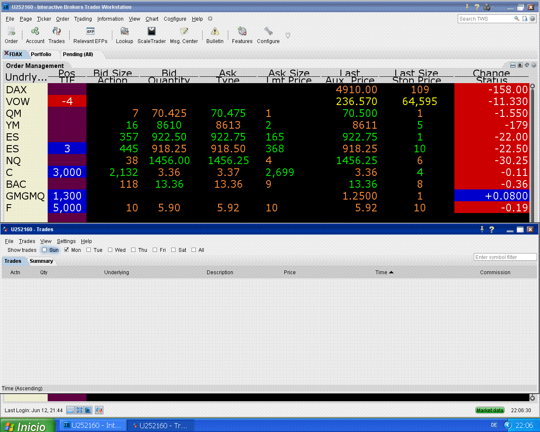The height and width of the screenshot is (432, 540).
Task: Focus the Enter symbol filter field
Action: coord(505,257)
